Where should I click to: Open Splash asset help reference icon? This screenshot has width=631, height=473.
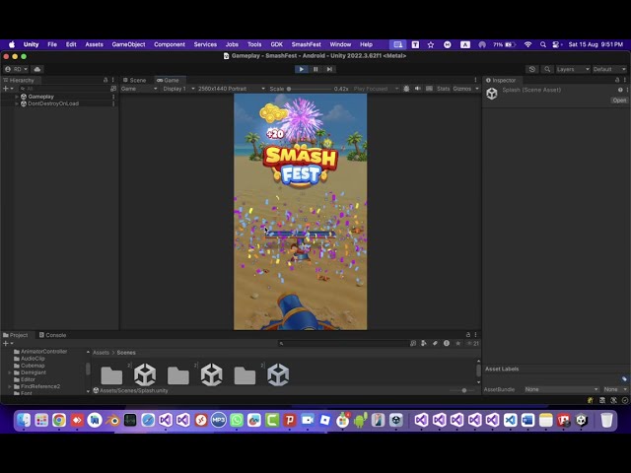(x=620, y=90)
